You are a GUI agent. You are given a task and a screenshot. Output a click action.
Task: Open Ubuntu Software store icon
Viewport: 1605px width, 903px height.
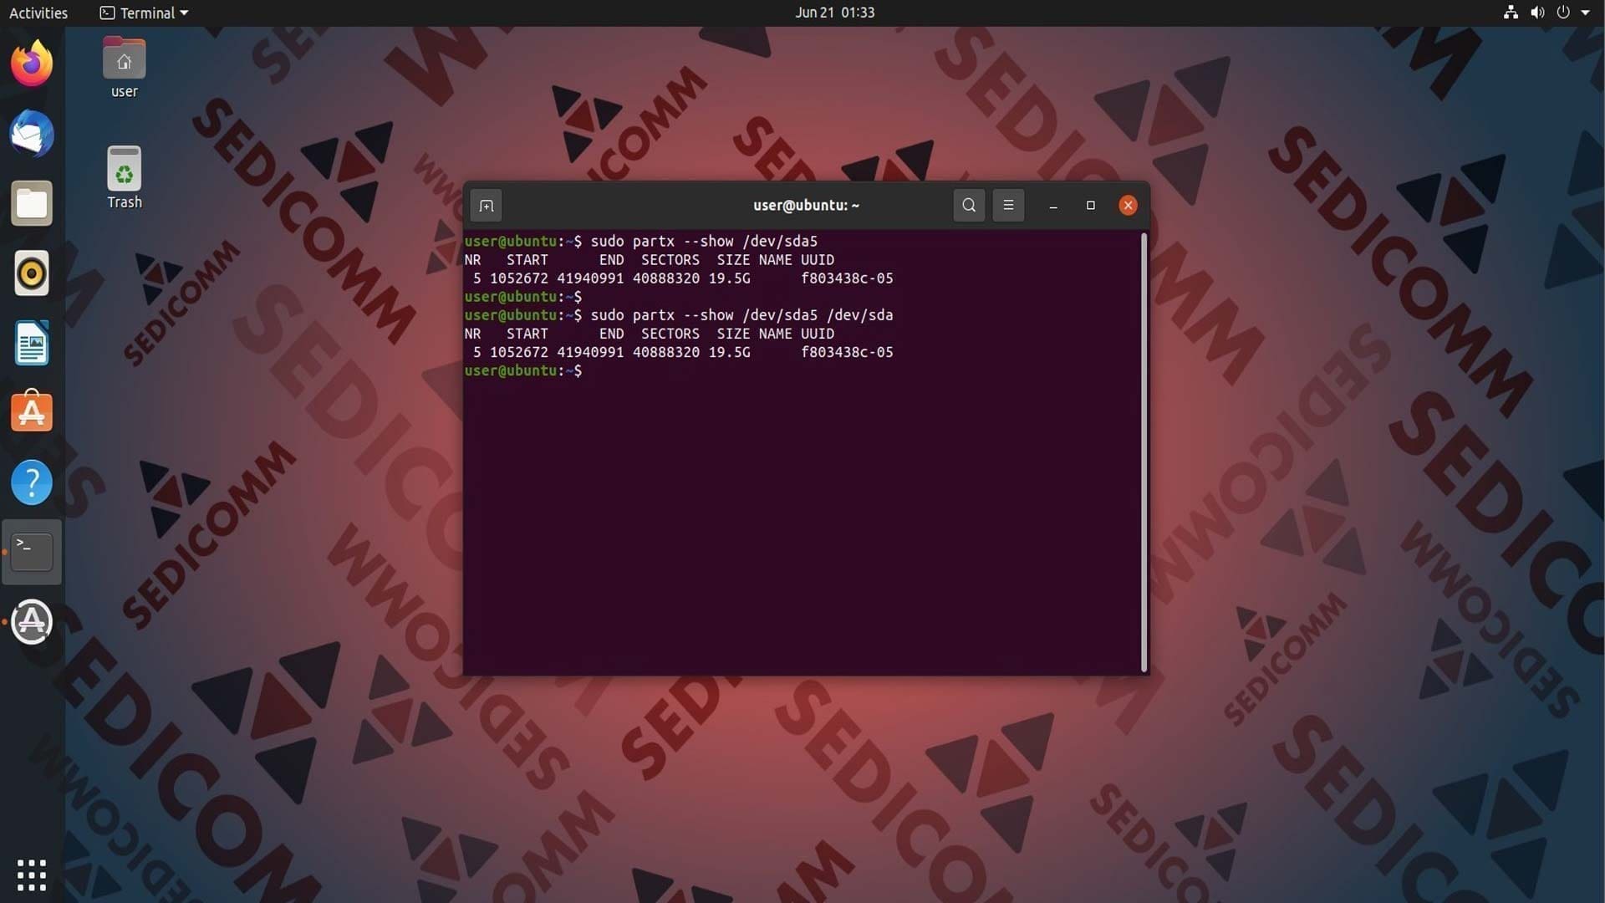coord(32,412)
